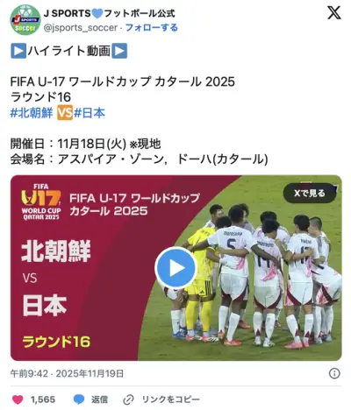Click the X logo icon
The width and height of the screenshot is (351, 410).
coord(334,13)
